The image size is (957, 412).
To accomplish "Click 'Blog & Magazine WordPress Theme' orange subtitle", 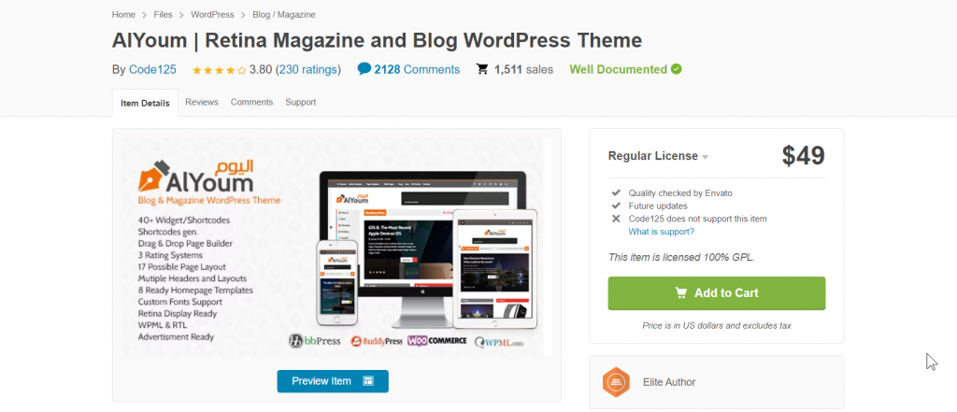I will [208, 200].
